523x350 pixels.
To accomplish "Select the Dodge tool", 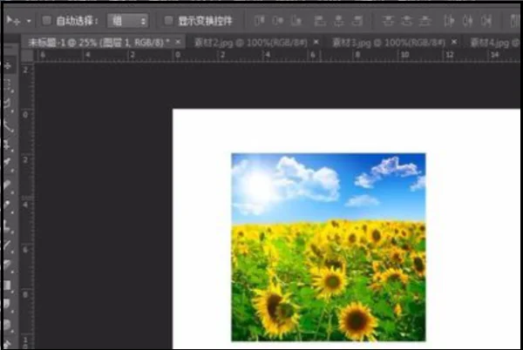I will tap(8, 325).
